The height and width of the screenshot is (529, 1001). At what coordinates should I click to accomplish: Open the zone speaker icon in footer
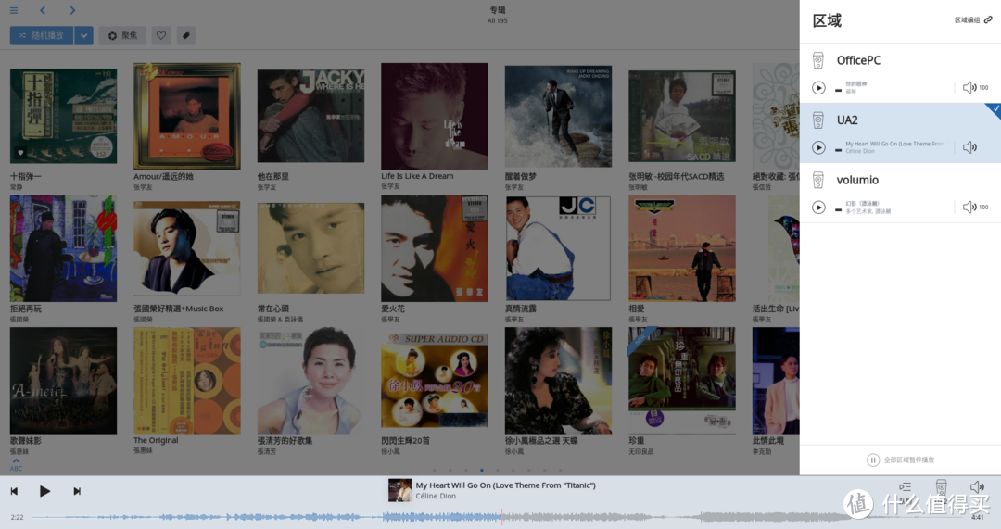[941, 487]
